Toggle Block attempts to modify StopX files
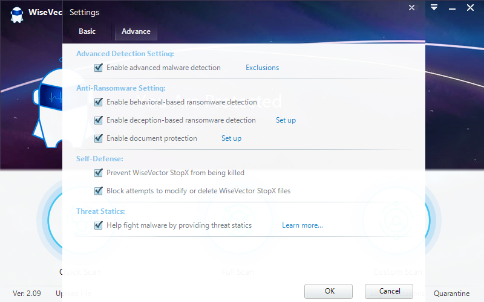The height and width of the screenshot is (302, 484). coord(99,191)
